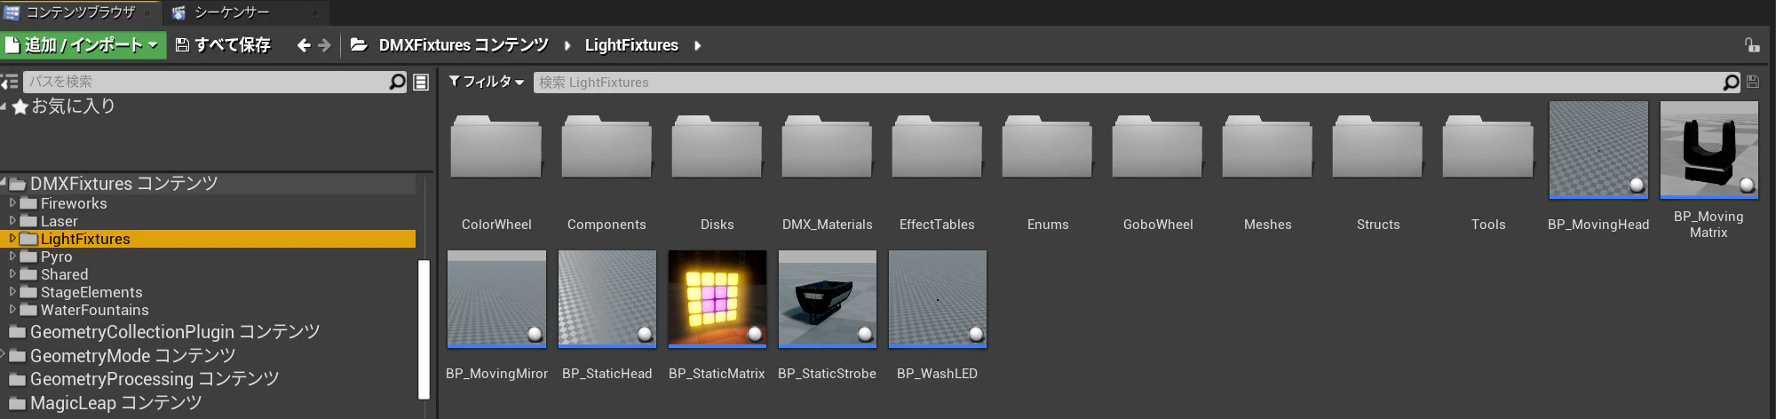The height and width of the screenshot is (419, 1776).
Task: Click the LightFixtures breadcrumb link
Action: (x=631, y=45)
